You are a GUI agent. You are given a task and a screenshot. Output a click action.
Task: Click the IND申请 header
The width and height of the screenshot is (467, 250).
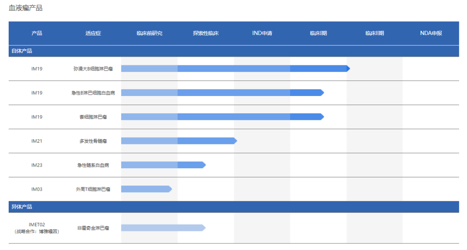[x=262, y=33]
